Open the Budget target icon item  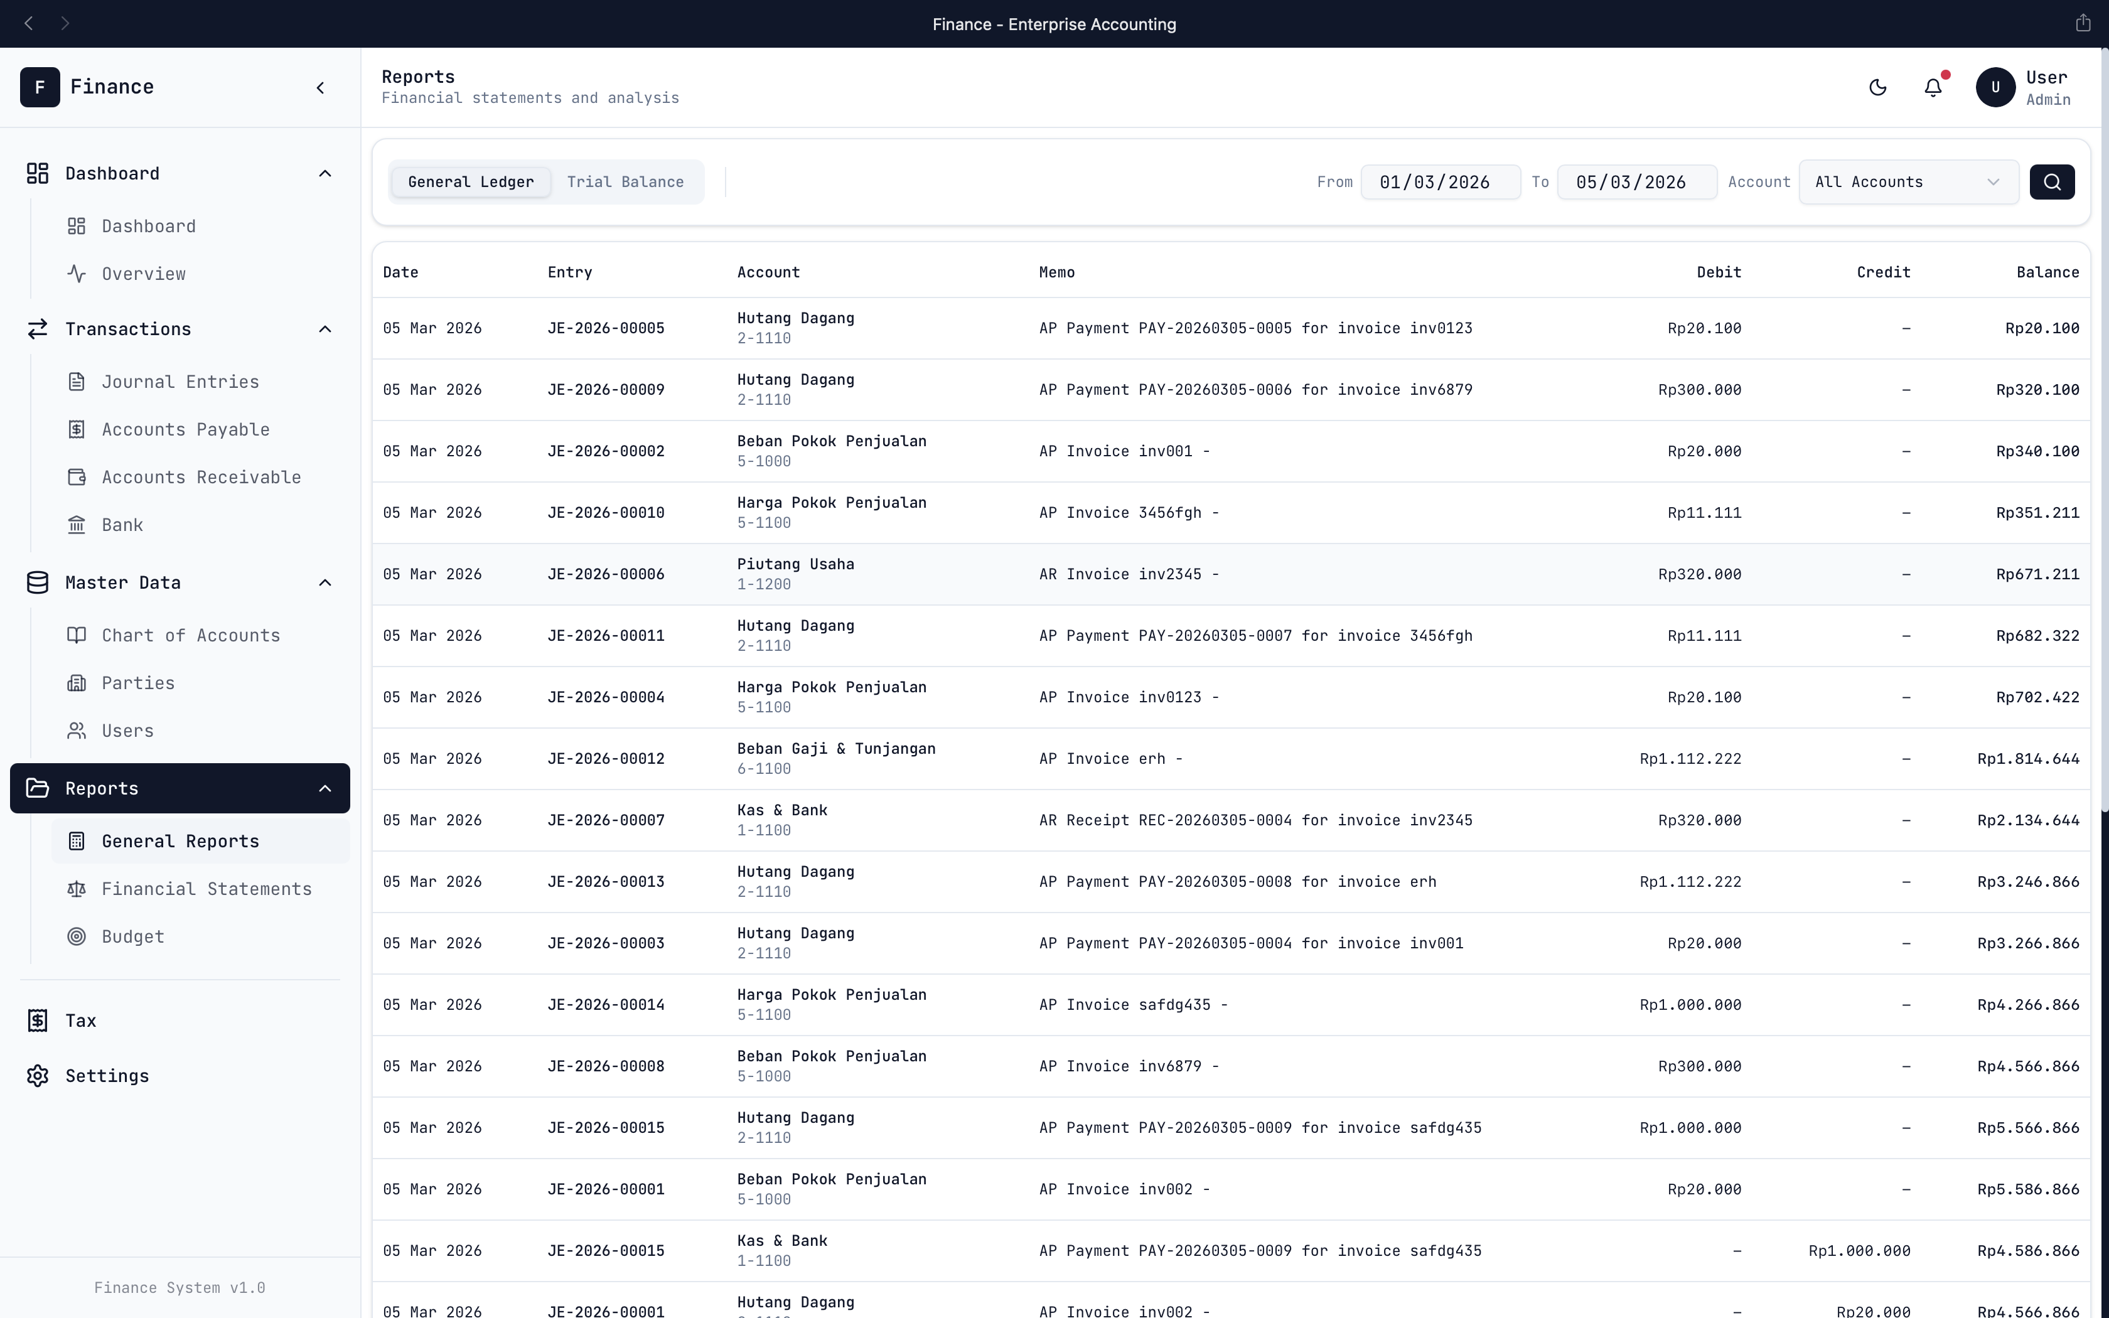(x=77, y=936)
